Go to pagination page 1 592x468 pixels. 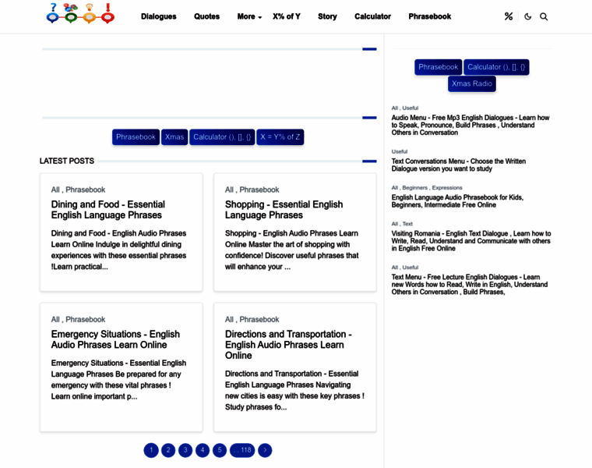(x=151, y=450)
